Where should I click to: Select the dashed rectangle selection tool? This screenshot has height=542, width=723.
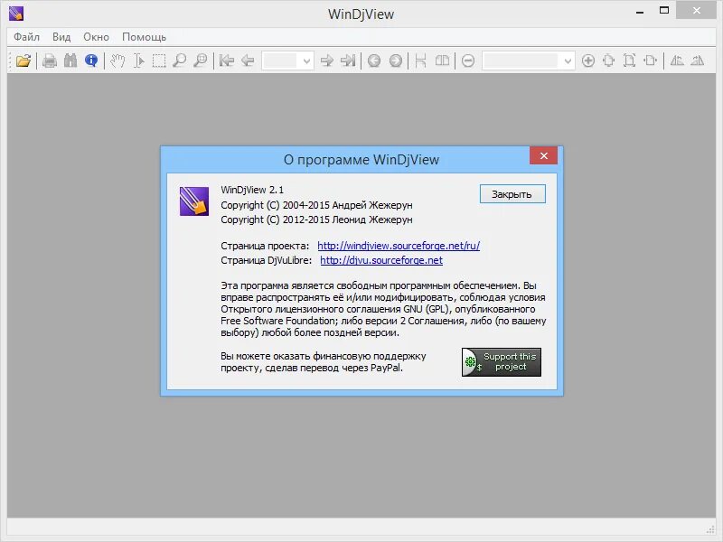[159, 61]
